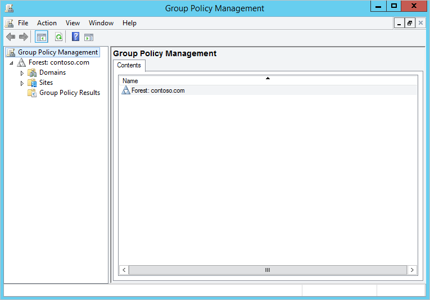430x300 pixels.
Task: Select Domains tree item
Action: [53, 72]
